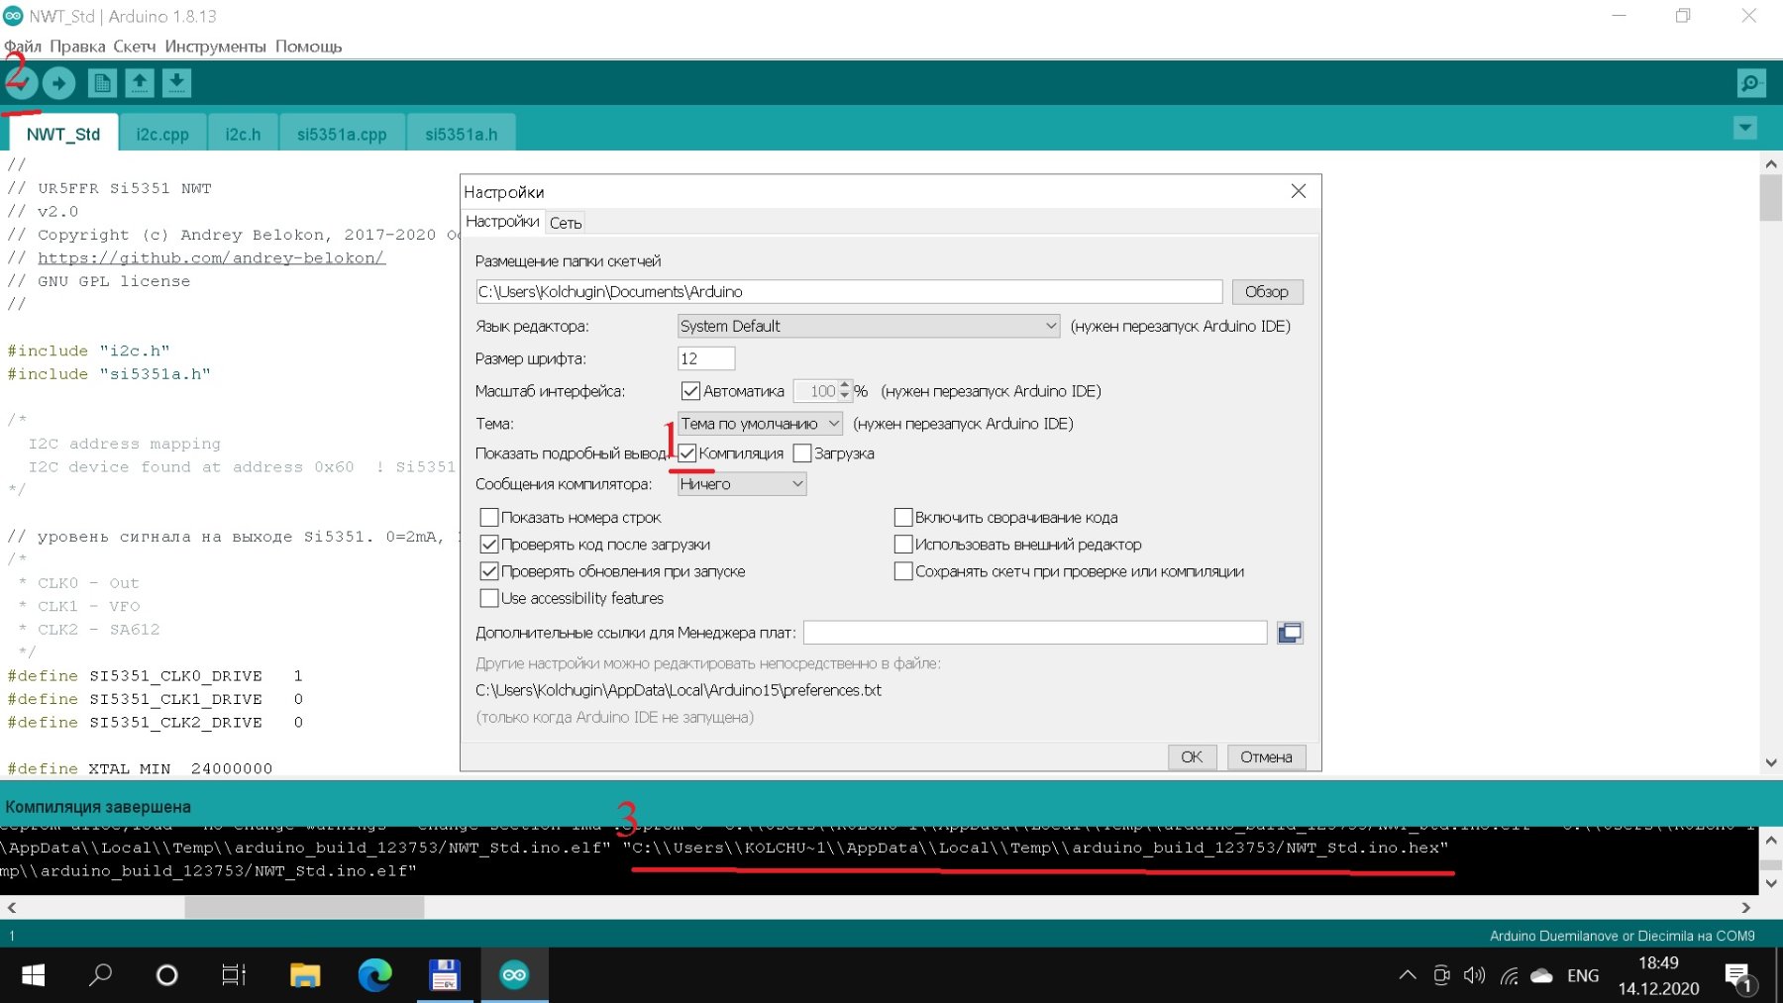The height and width of the screenshot is (1003, 1783).
Task: Open a sketch with the Open icon
Action: [x=140, y=83]
